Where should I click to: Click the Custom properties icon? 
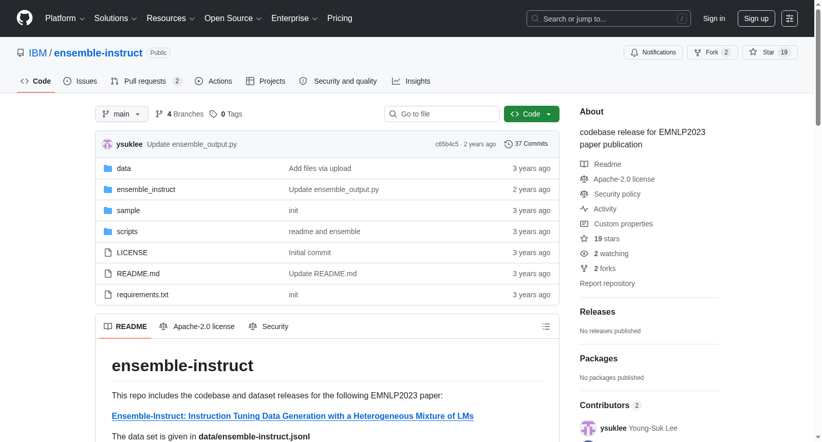[584, 224]
